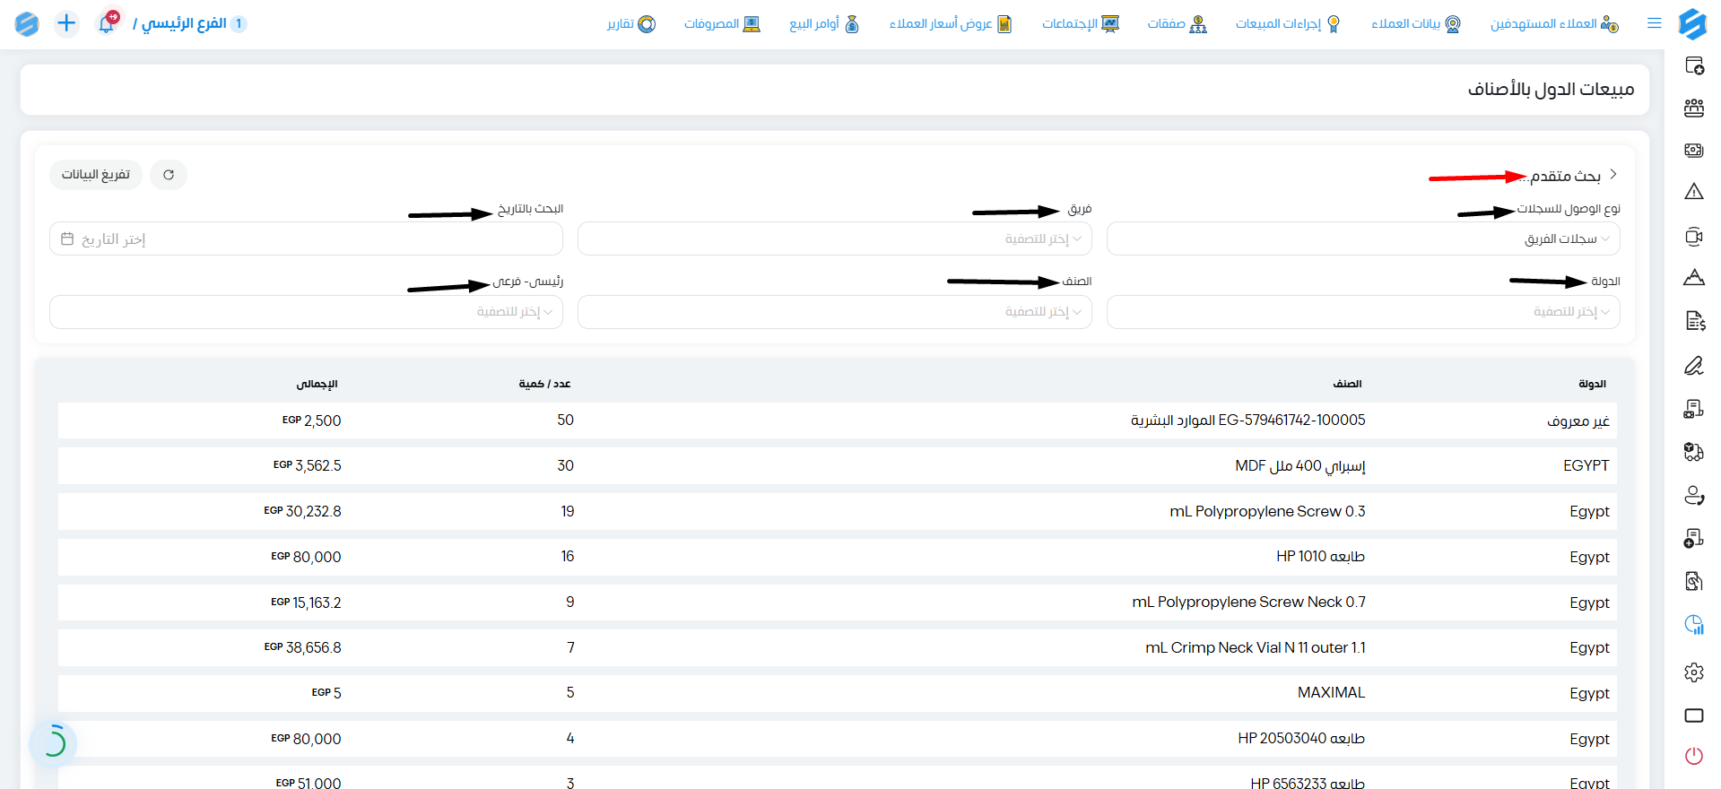1721x789 pixels.
Task: Click the الصنف column header
Action: (1347, 384)
